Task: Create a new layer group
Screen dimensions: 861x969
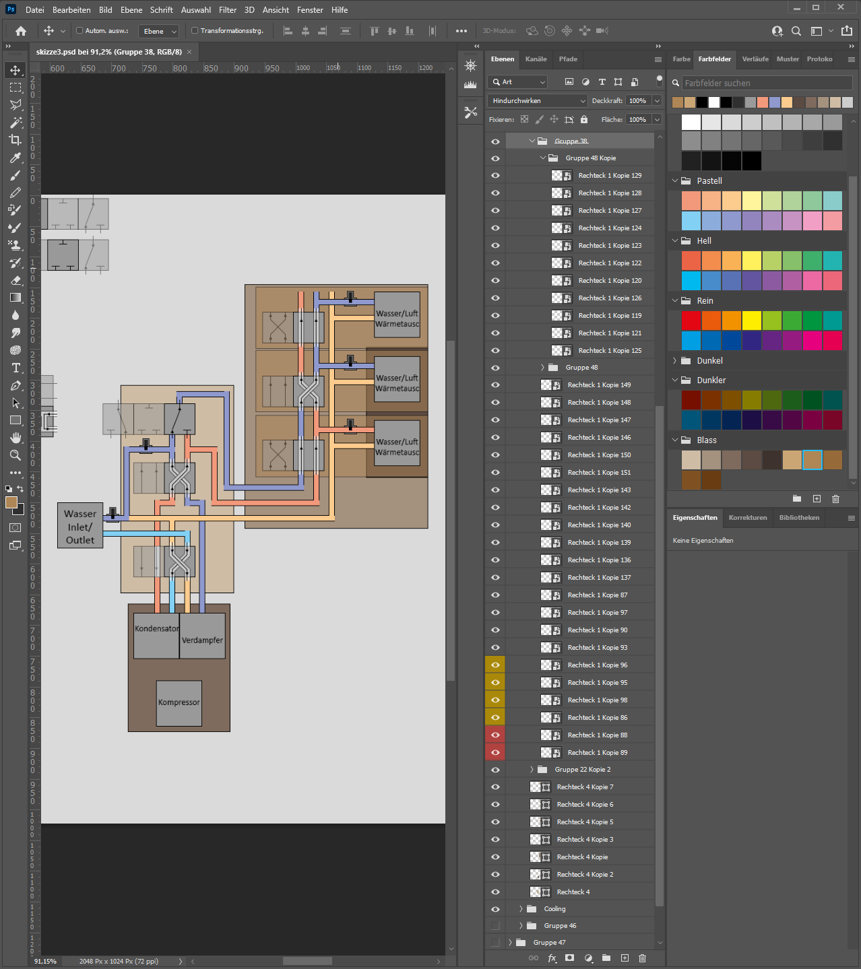Action: coord(606,958)
